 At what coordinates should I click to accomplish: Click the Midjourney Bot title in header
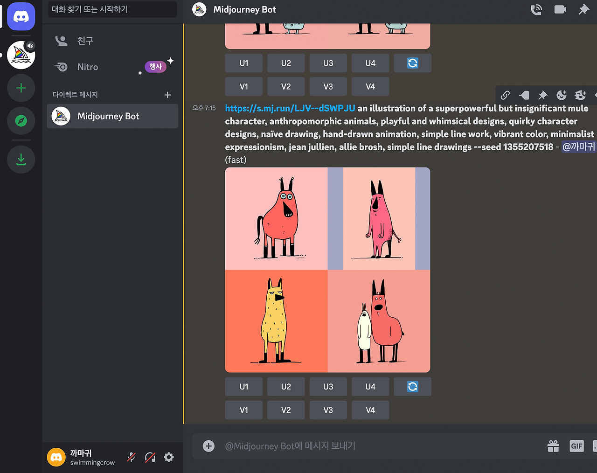[245, 9]
